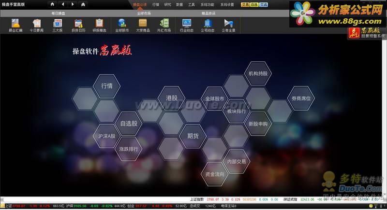
Task: Select the 机构持股 hexagon tile
Action: tap(258, 73)
